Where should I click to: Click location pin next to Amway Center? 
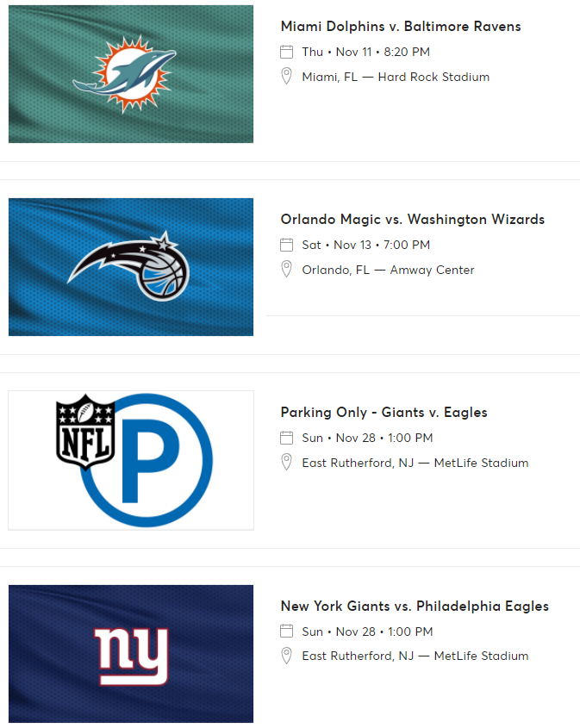(x=287, y=270)
